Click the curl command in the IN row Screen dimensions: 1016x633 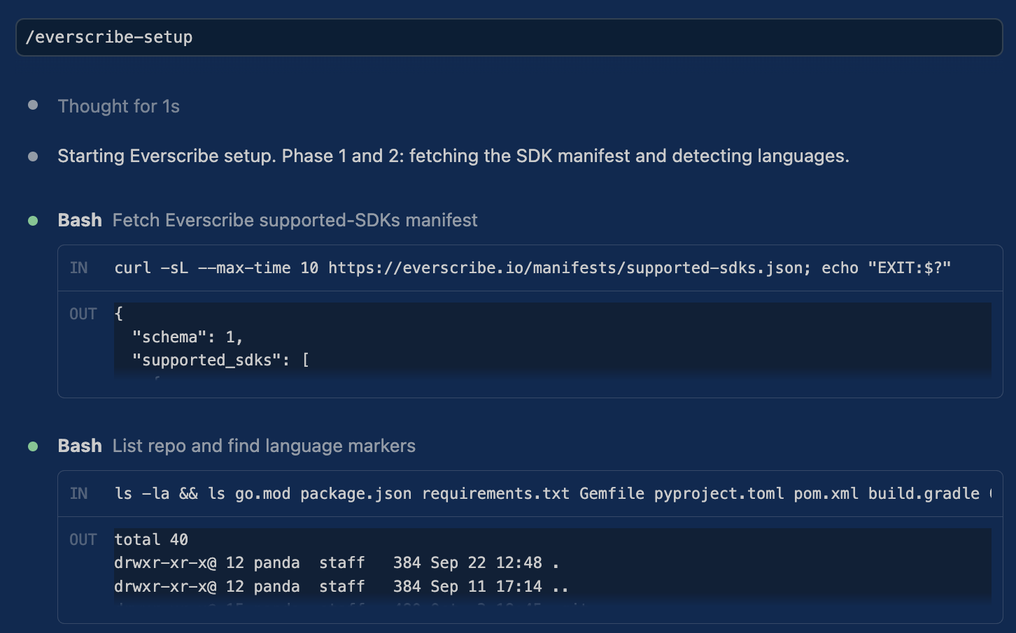532,268
